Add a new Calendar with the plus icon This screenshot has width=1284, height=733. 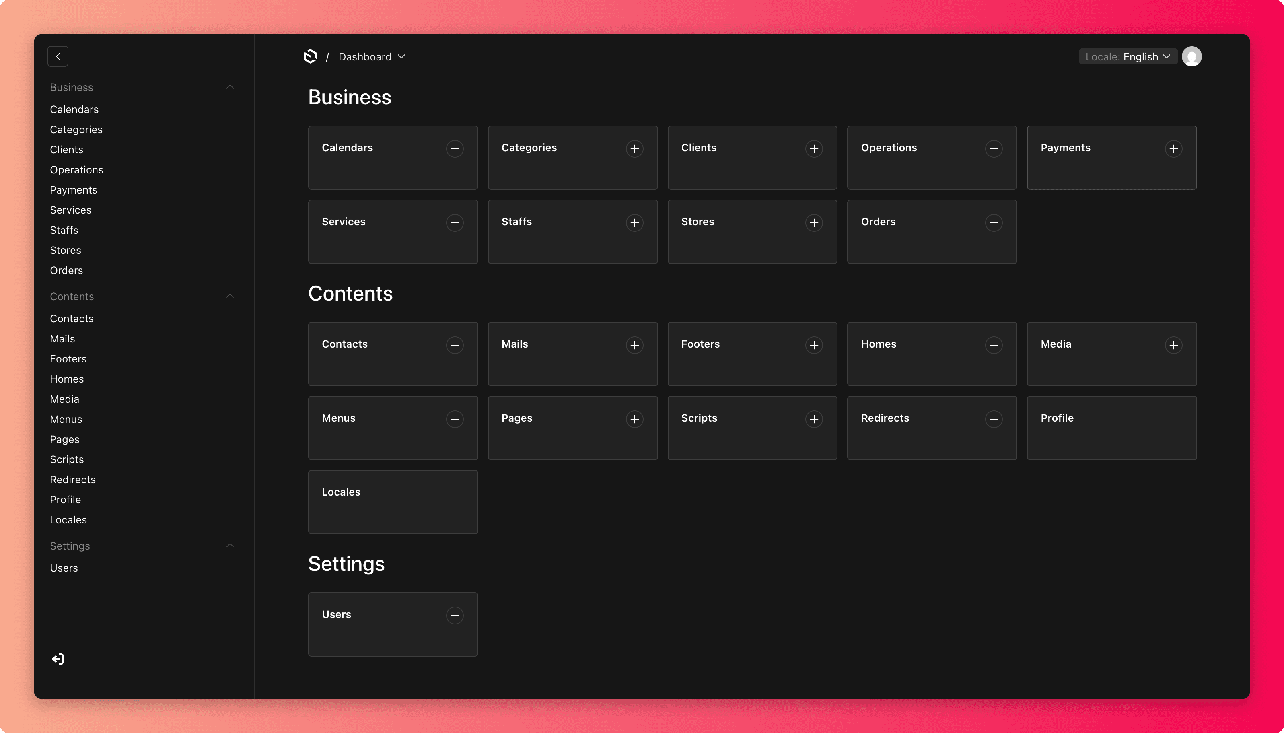455,149
